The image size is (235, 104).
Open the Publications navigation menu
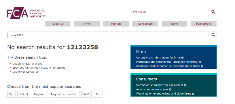point(204,24)
